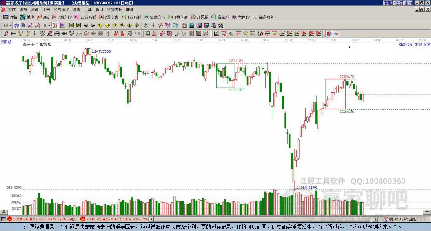
Task: Open the 江恩轮 Gann wheel tool
Action: (200, 17)
